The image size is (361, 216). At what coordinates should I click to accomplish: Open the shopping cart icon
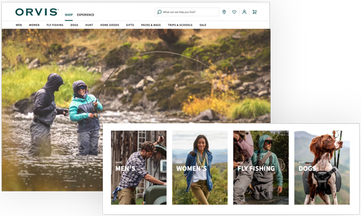(x=255, y=12)
